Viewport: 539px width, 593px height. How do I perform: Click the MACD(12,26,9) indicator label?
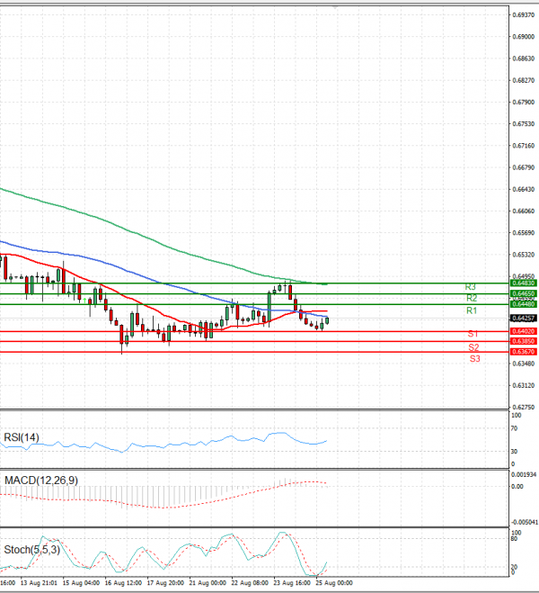pos(41,481)
